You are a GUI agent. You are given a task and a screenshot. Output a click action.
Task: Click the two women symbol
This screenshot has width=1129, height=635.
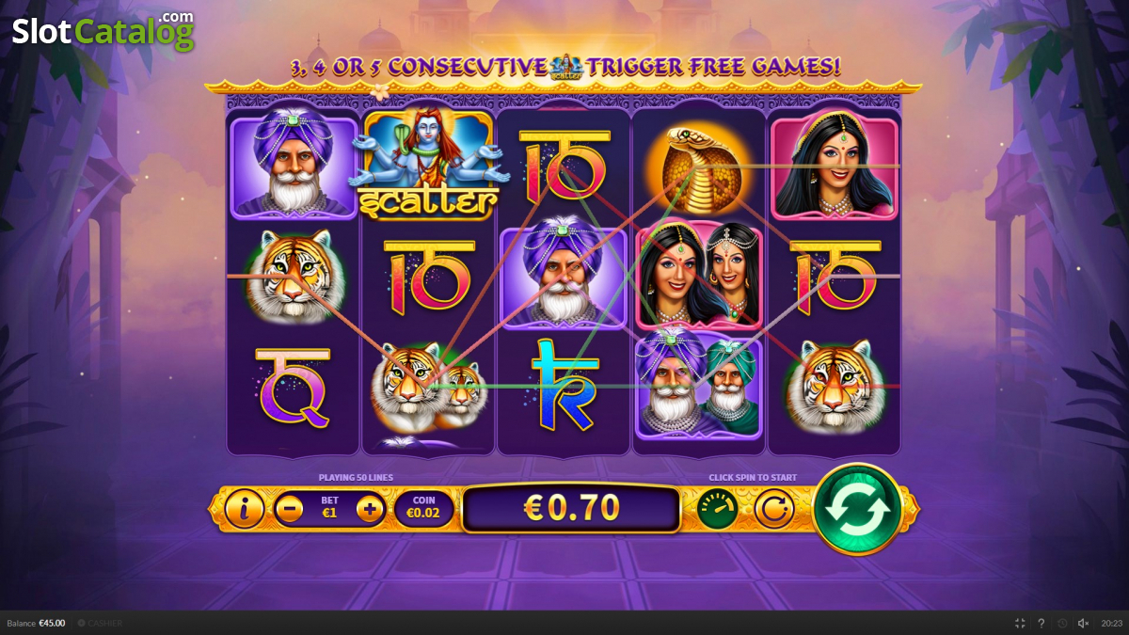(x=698, y=275)
